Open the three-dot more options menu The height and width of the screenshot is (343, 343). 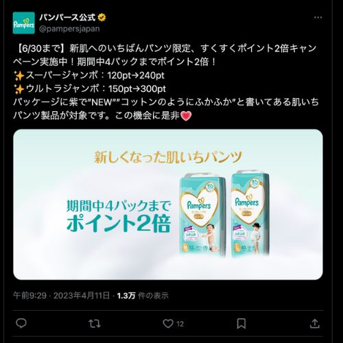coord(318,17)
